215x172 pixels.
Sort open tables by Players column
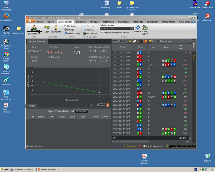[x=62, y=117]
